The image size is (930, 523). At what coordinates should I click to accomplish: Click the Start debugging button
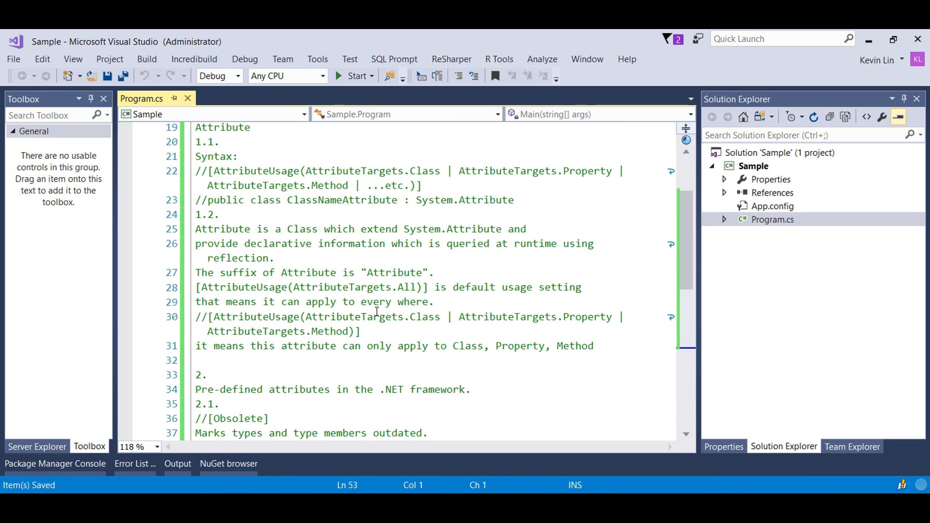click(351, 76)
